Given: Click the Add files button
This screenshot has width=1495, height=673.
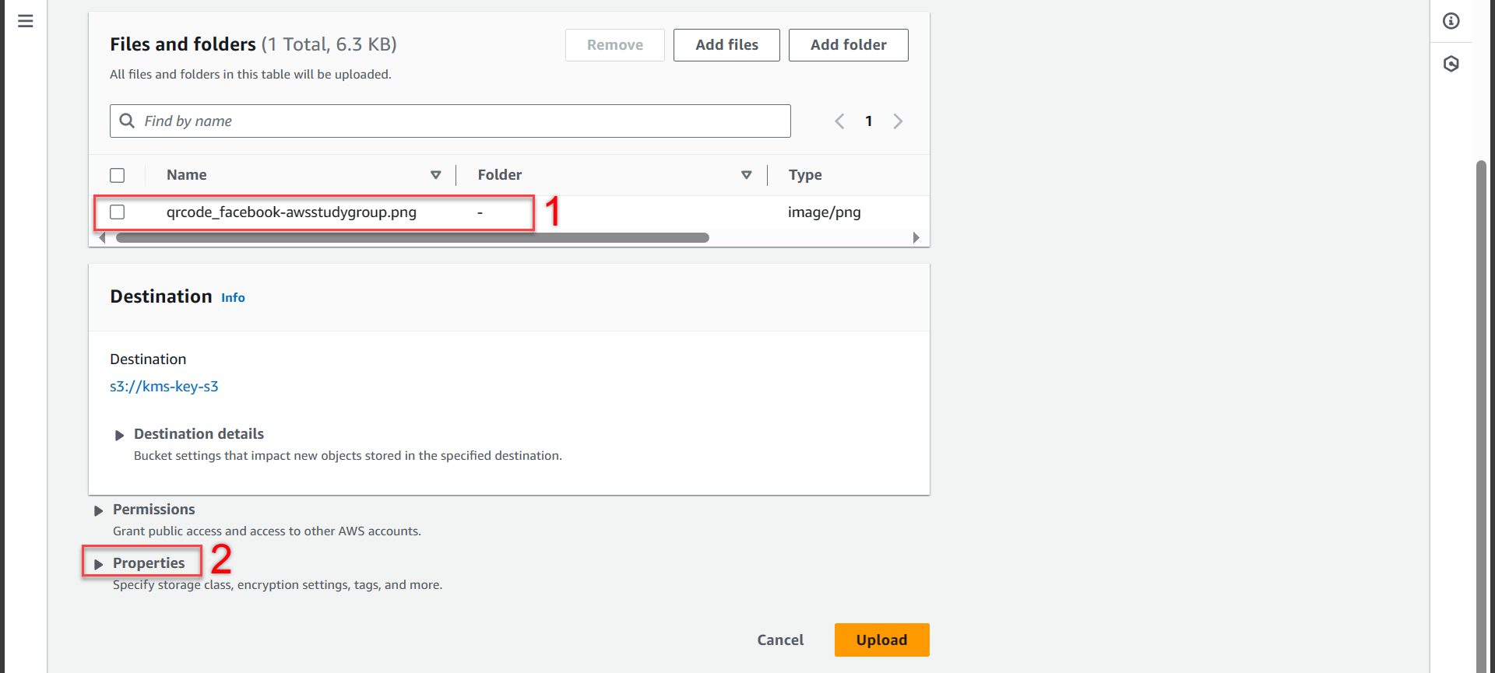Looking at the screenshot, I should (x=726, y=45).
